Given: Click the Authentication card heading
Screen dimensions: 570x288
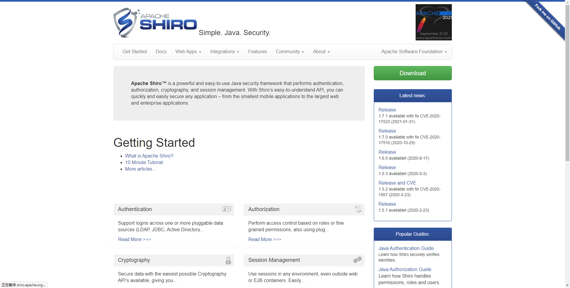Looking at the screenshot, I should (135, 209).
